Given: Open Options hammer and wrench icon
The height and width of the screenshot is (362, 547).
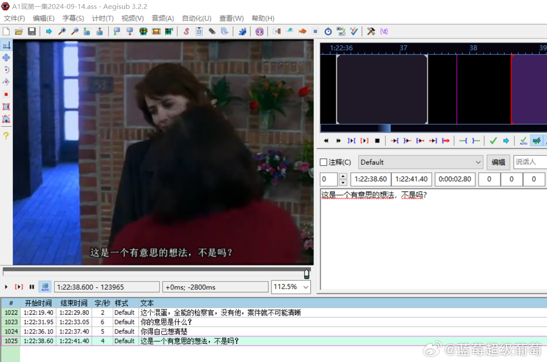Looking at the screenshot, I should coord(371,31).
